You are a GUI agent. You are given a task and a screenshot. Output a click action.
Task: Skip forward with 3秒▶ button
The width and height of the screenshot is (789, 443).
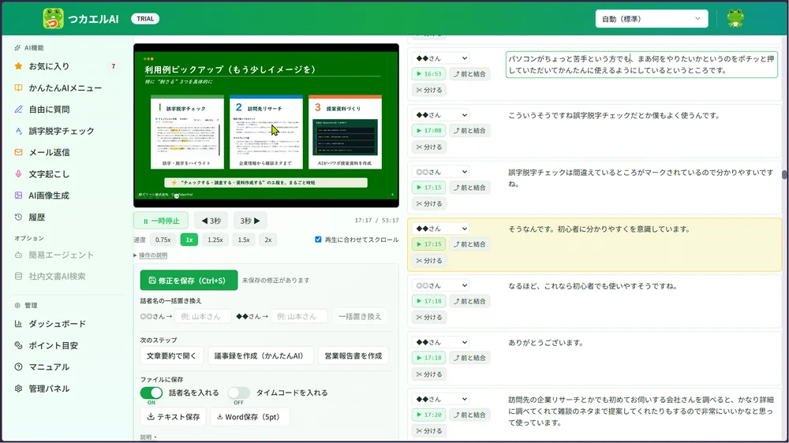250,221
